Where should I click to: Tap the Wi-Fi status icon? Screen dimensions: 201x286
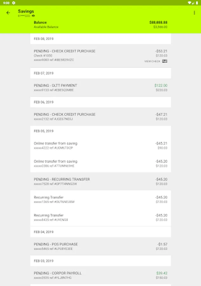(189, 3)
